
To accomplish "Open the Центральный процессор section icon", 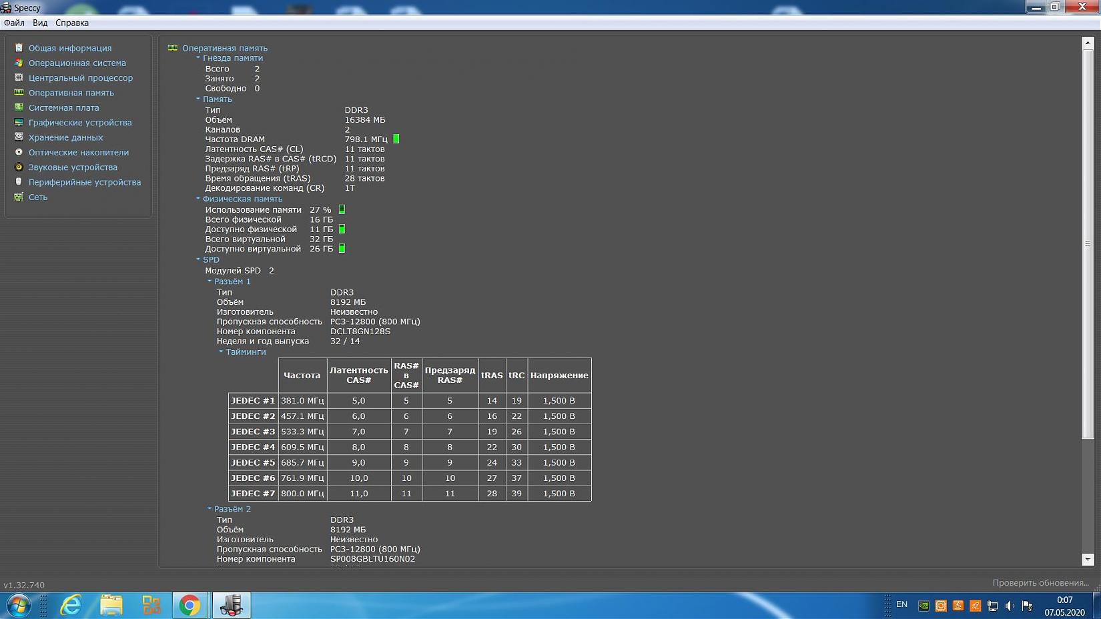I will (x=19, y=78).
